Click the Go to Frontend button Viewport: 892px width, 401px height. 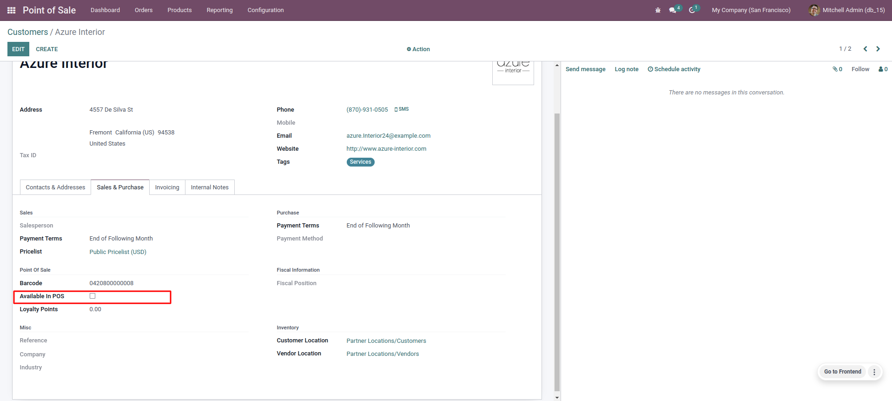pos(843,372)
